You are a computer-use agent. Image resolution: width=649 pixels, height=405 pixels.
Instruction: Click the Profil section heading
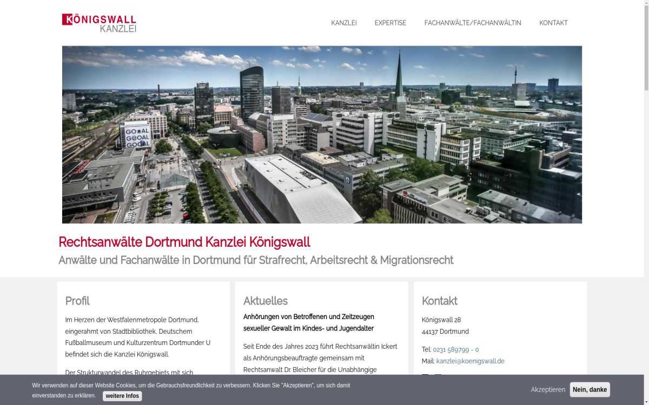coord(77,301)
